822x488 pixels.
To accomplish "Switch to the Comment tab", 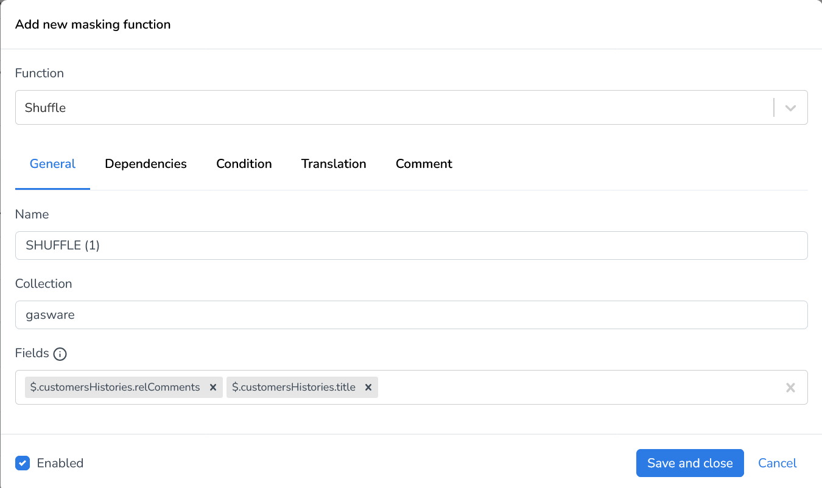I will tap(424, 164).
